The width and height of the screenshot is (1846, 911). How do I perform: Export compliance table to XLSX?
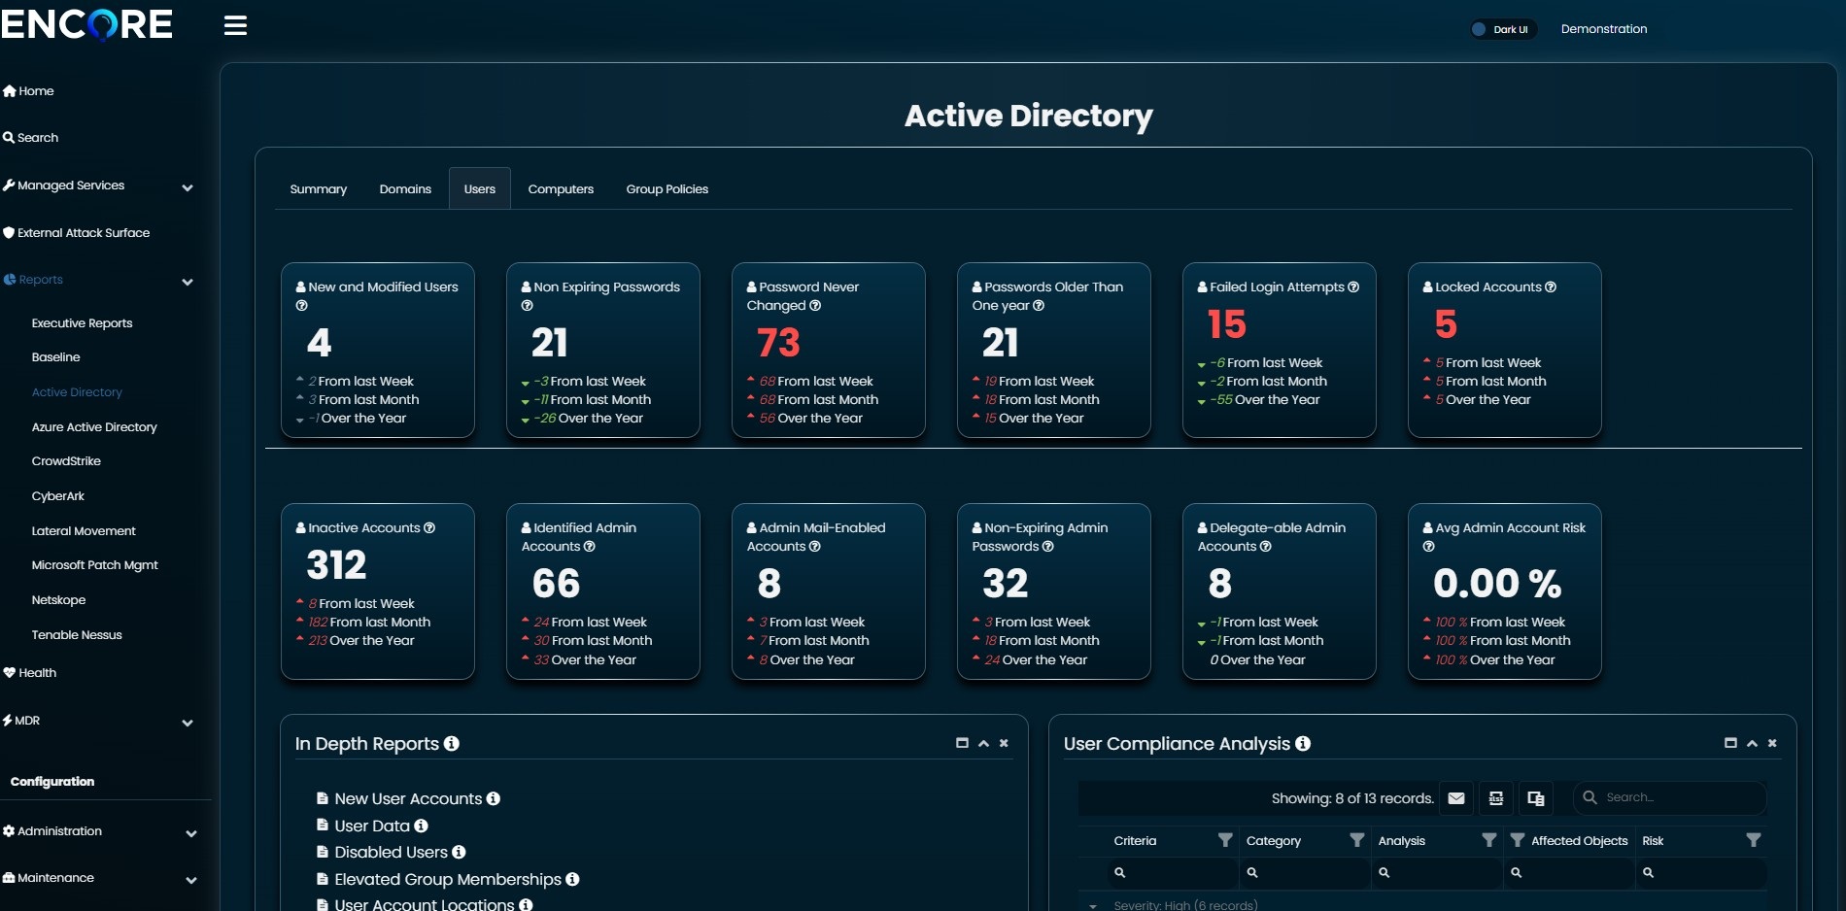point(1496,798)
